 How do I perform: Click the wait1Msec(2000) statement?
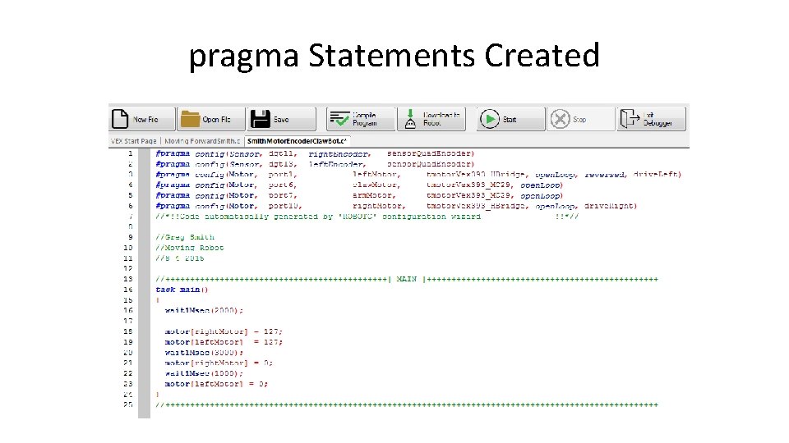point(204,310)
